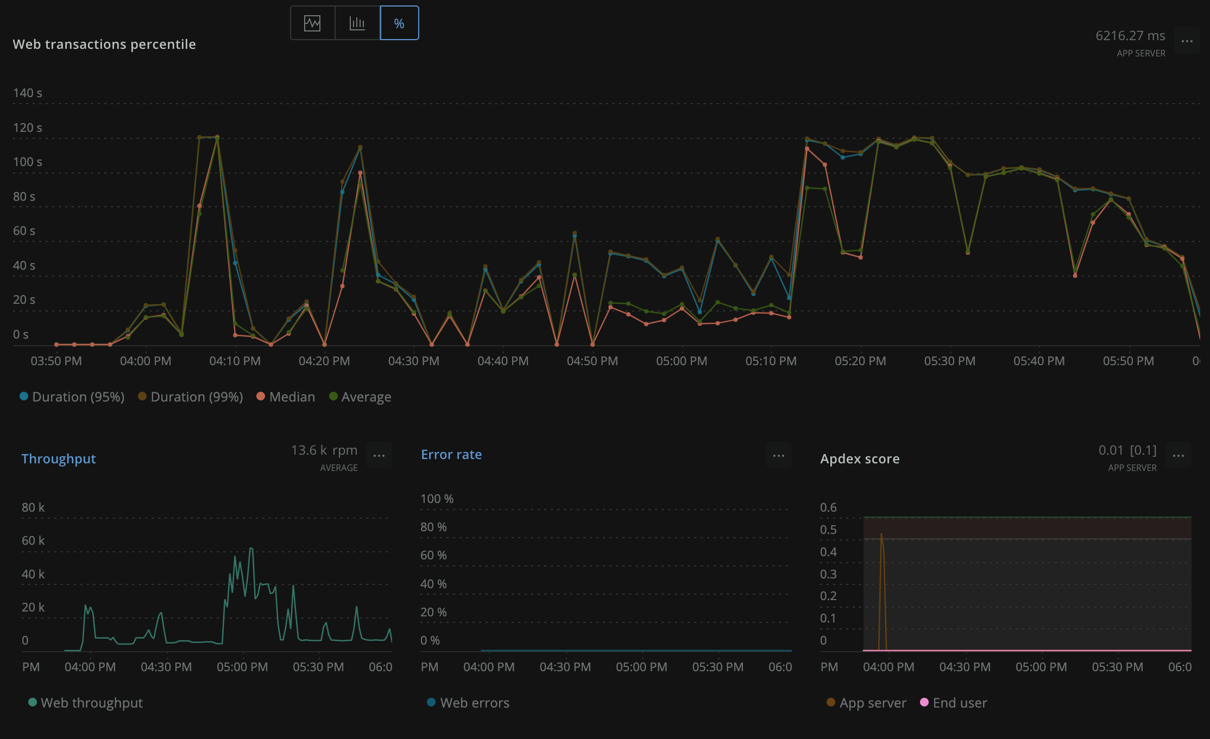1210x739 pixels.
Task: Click the 13.6 k rpm average value
Action: [324, 450]
